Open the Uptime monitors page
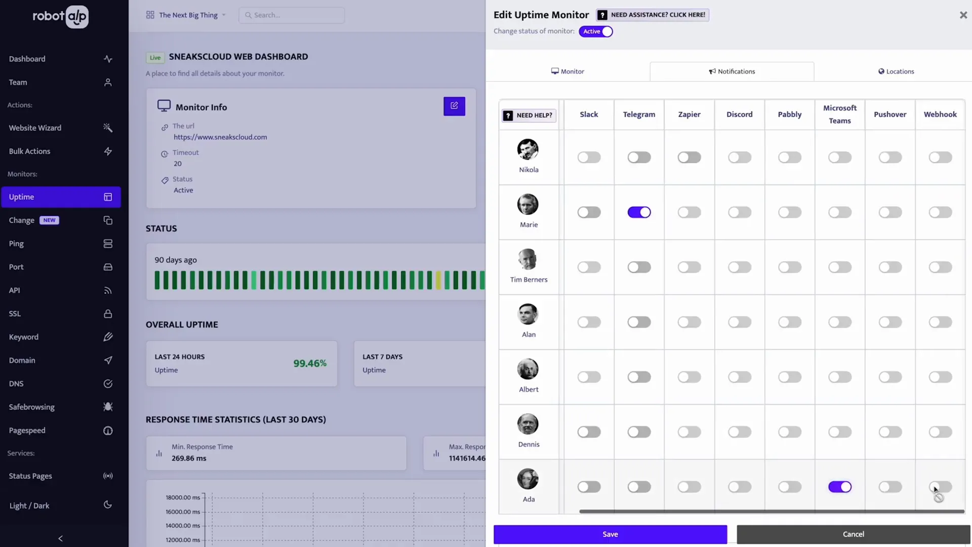Viewport: 972px width, 547px height. click(61, 197)
